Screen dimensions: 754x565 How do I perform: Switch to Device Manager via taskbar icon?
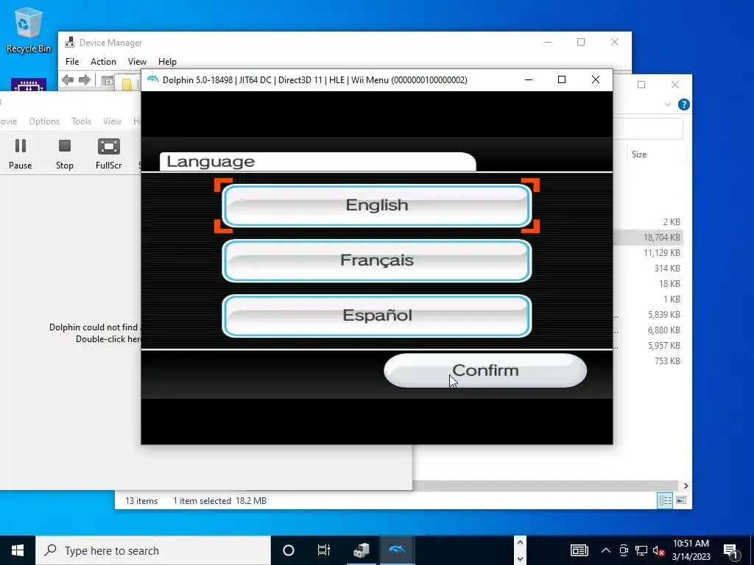361,550
